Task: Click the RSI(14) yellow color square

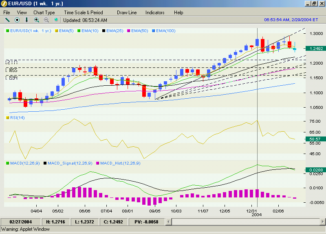Action: 8,118
